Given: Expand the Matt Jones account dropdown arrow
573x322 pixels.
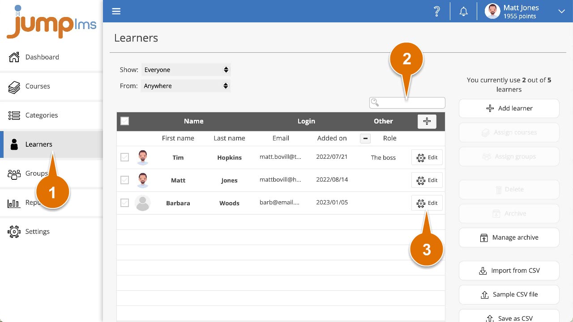Looking at the screenshot, I should [561, 12].
